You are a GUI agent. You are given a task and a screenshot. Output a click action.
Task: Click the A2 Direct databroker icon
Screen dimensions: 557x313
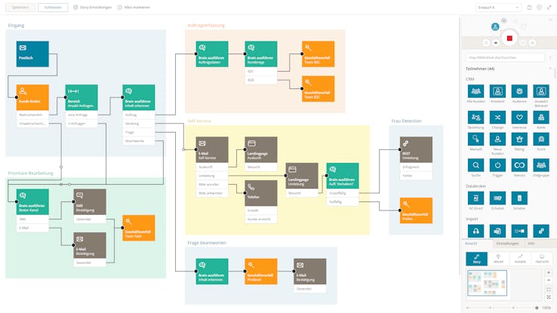click(475, 199)
